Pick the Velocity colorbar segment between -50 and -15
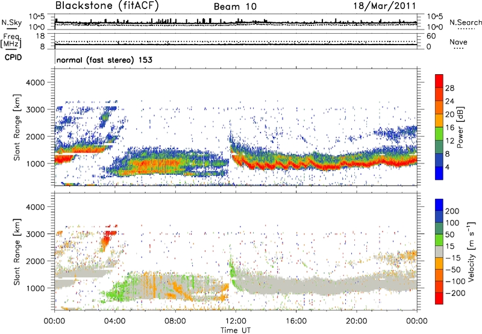The height and width of the screenshot is (334, 482). (x=439, y=263)
